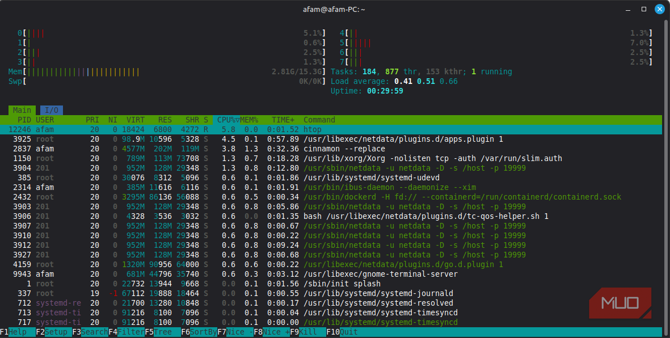Click the Mem usage meter bar
The width and height of the screenshot is (670, 338).
click(x=167, y=72)
